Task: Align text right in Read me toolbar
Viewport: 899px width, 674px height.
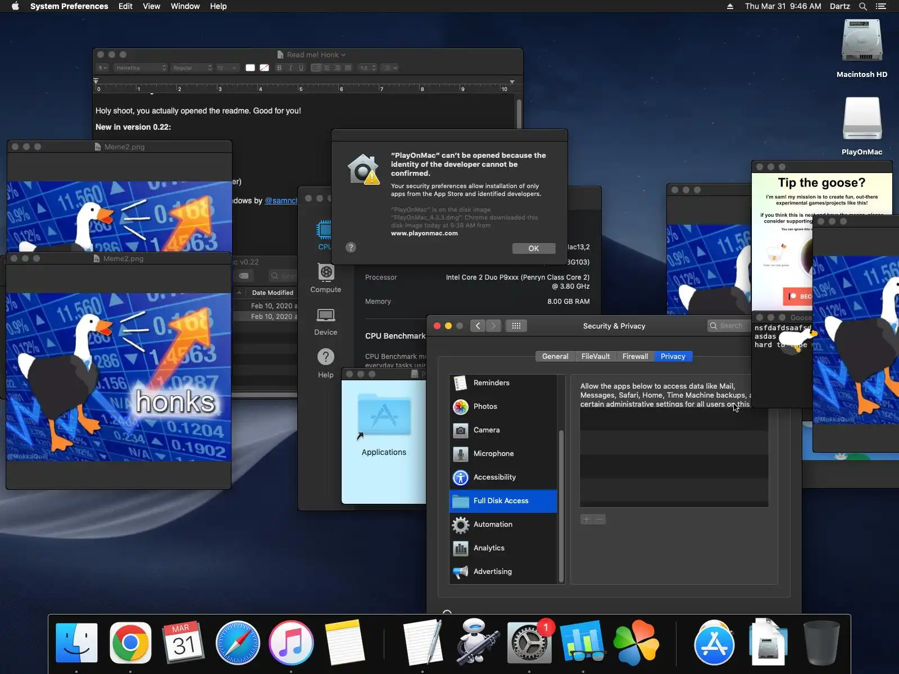Action: 337,68
